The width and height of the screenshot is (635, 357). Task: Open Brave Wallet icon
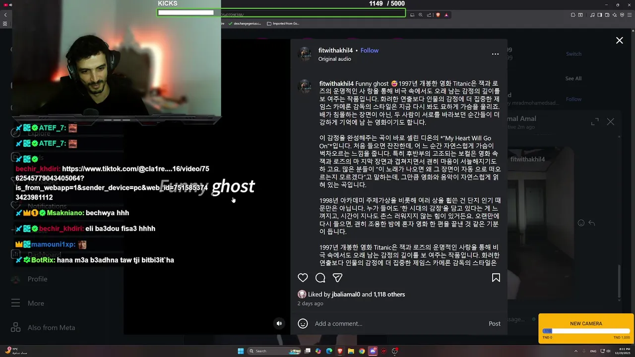coord(607,15)
